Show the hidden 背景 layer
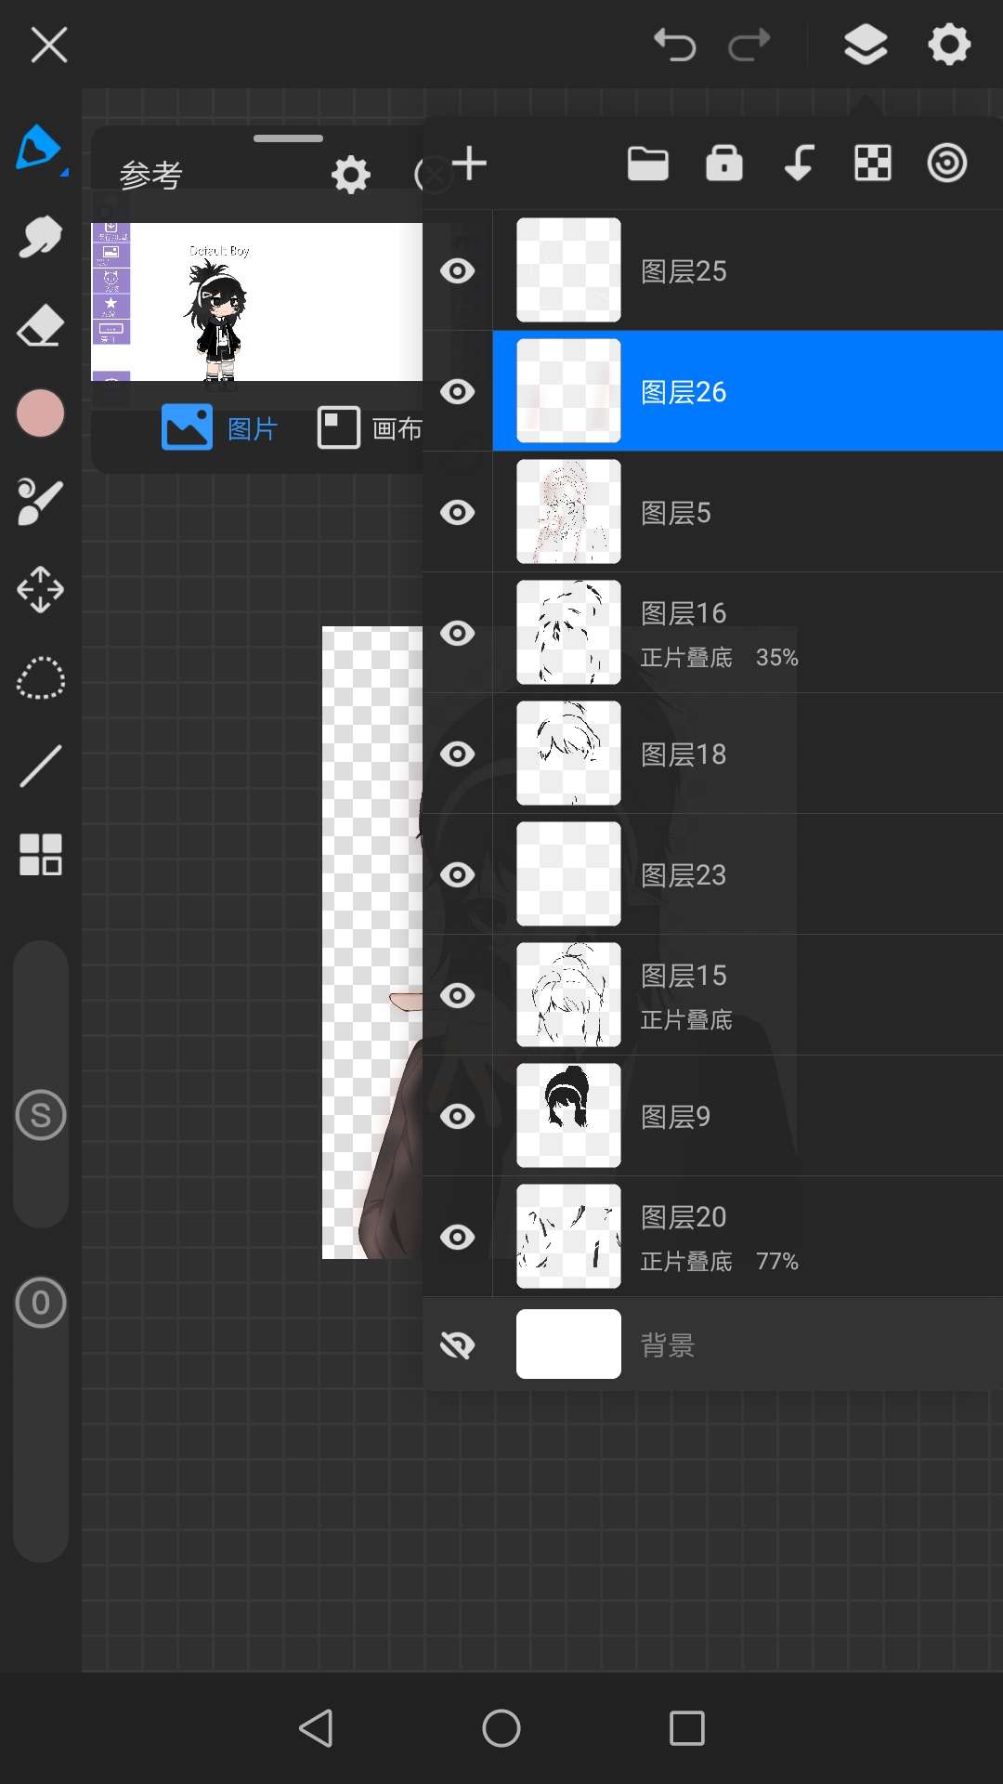Screen dimensions: 1003x1784 click(x=457, y=1345)
